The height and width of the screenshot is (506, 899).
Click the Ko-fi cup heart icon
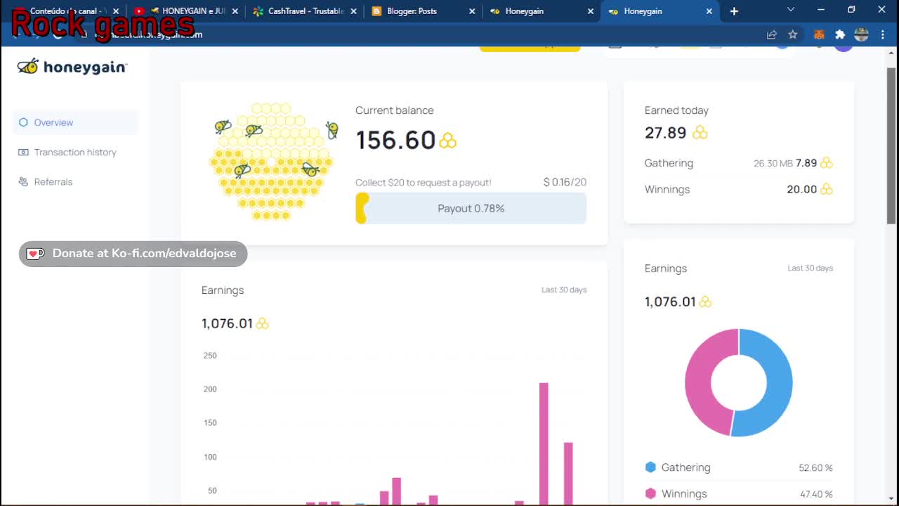tap(36, 254)
